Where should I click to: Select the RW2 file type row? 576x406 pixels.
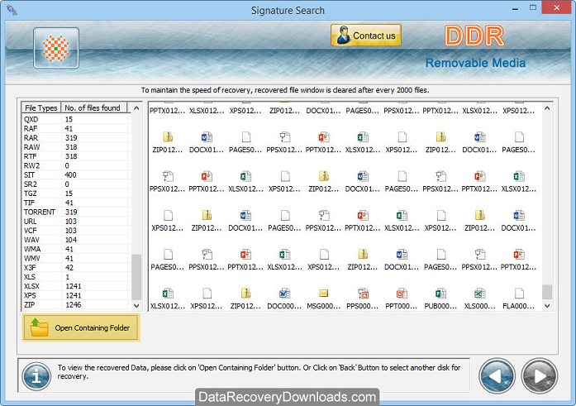coord(75,165)
